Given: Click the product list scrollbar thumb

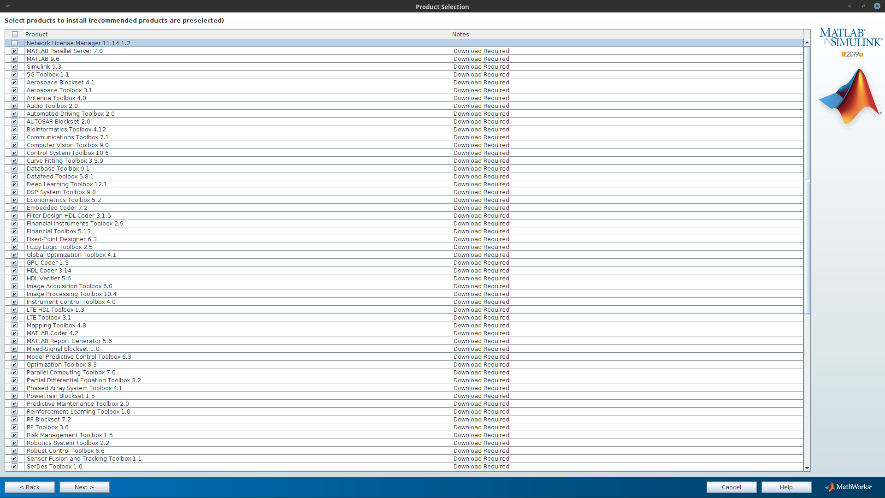Looking at the screenshot, I should coord(807,180).
